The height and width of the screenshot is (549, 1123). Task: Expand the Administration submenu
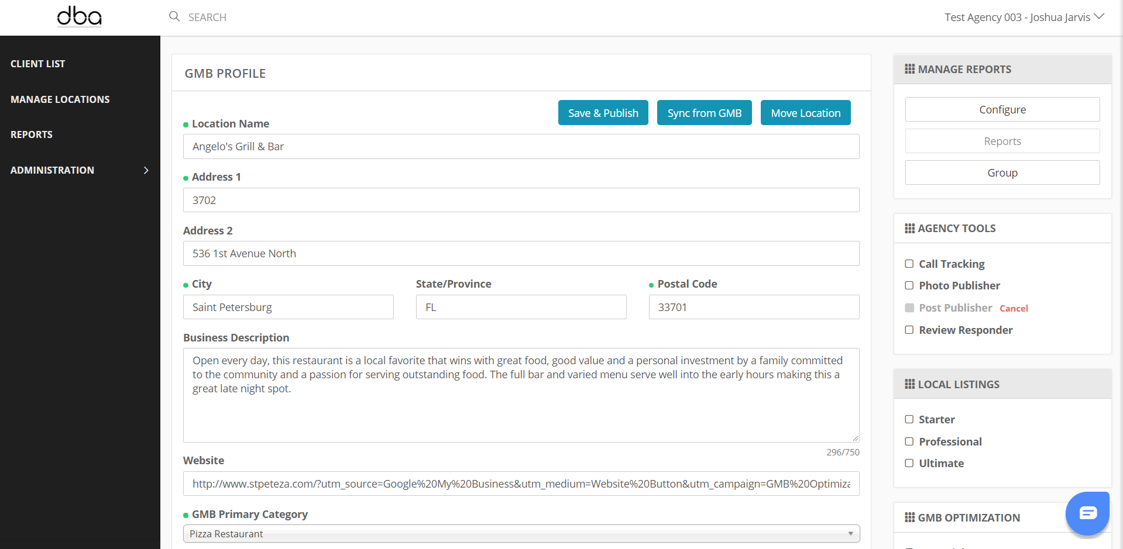[x=146, y=170]
